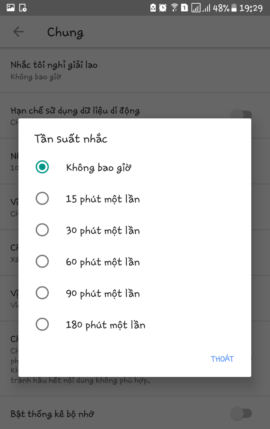Tap the 'Tần suất nhắc' dialog title
Viewport: 270px width, 429px height.
pyautogui.click(x=71, y=139)
